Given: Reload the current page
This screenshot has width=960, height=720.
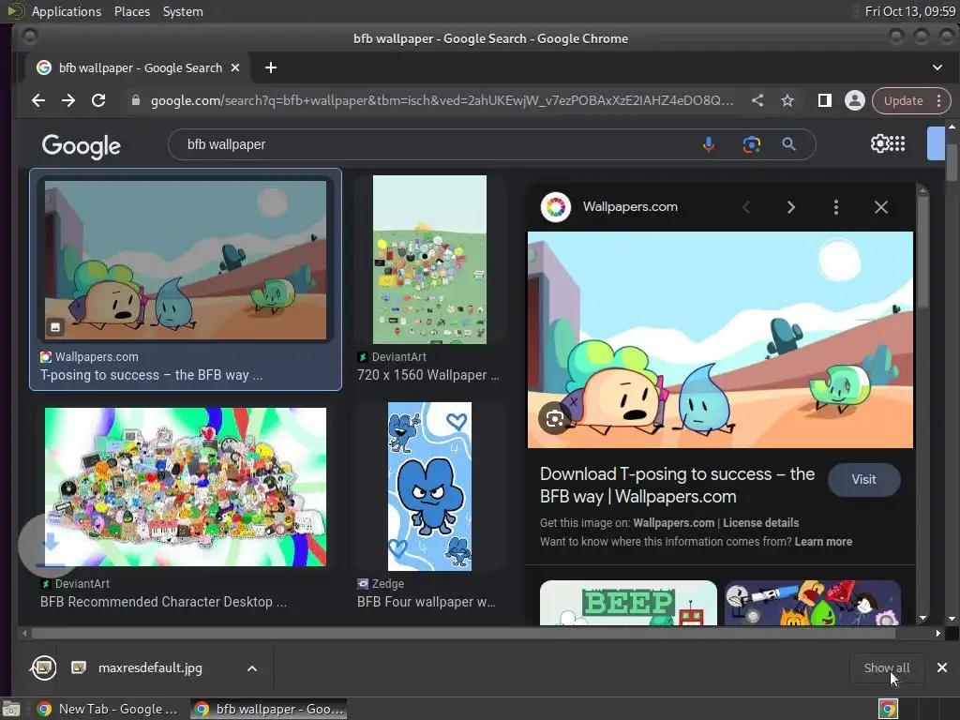Looking at the screenshot, I should click(98, 100).
